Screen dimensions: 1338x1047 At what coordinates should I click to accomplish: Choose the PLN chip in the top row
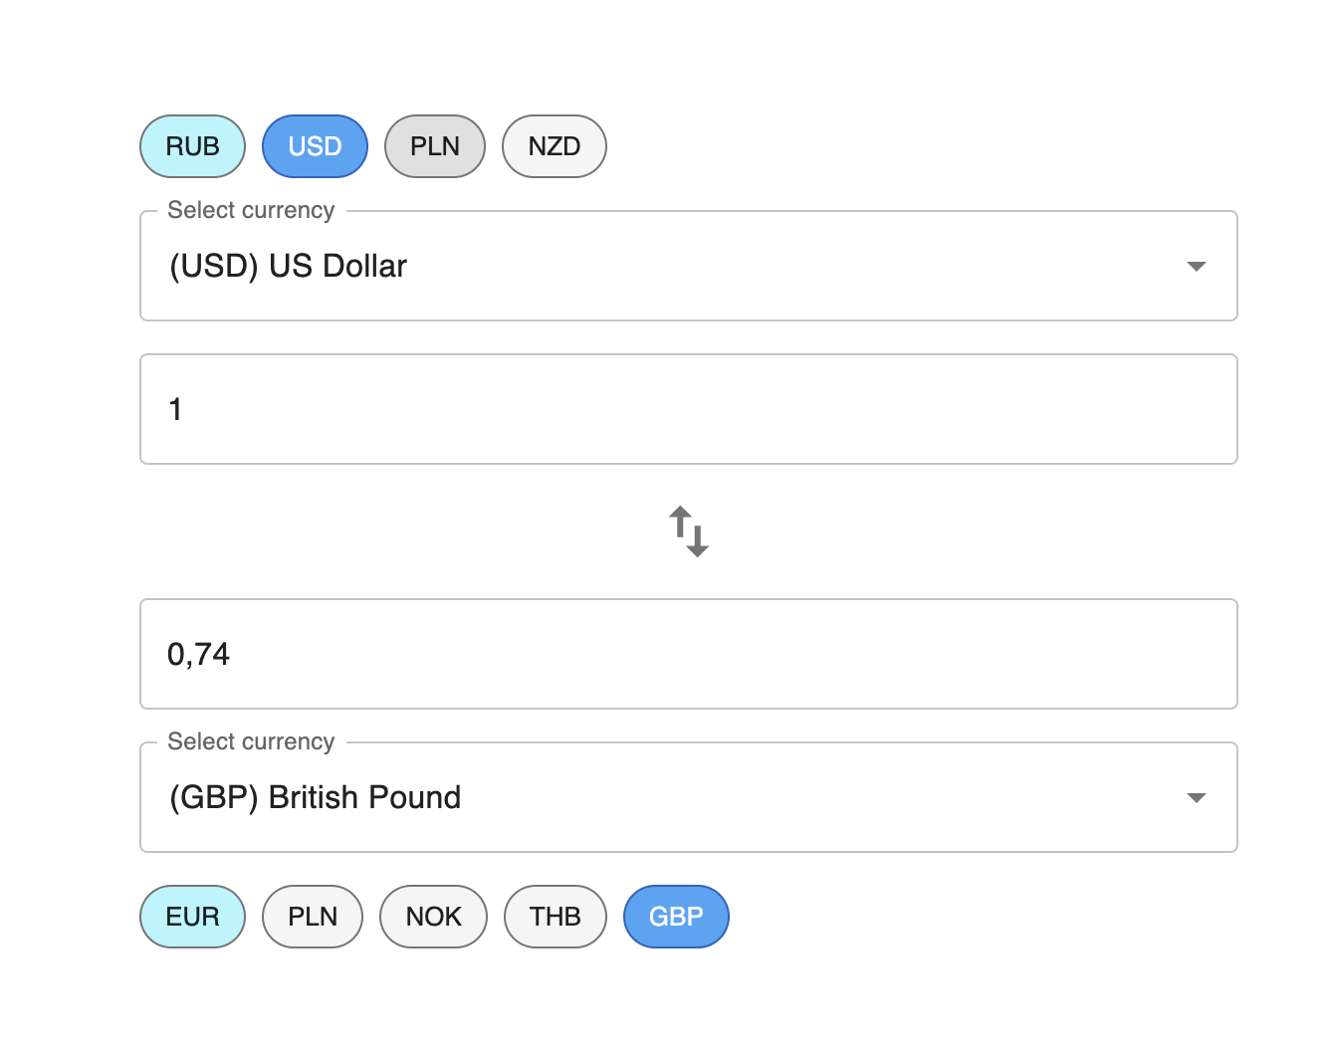[435, 146]
